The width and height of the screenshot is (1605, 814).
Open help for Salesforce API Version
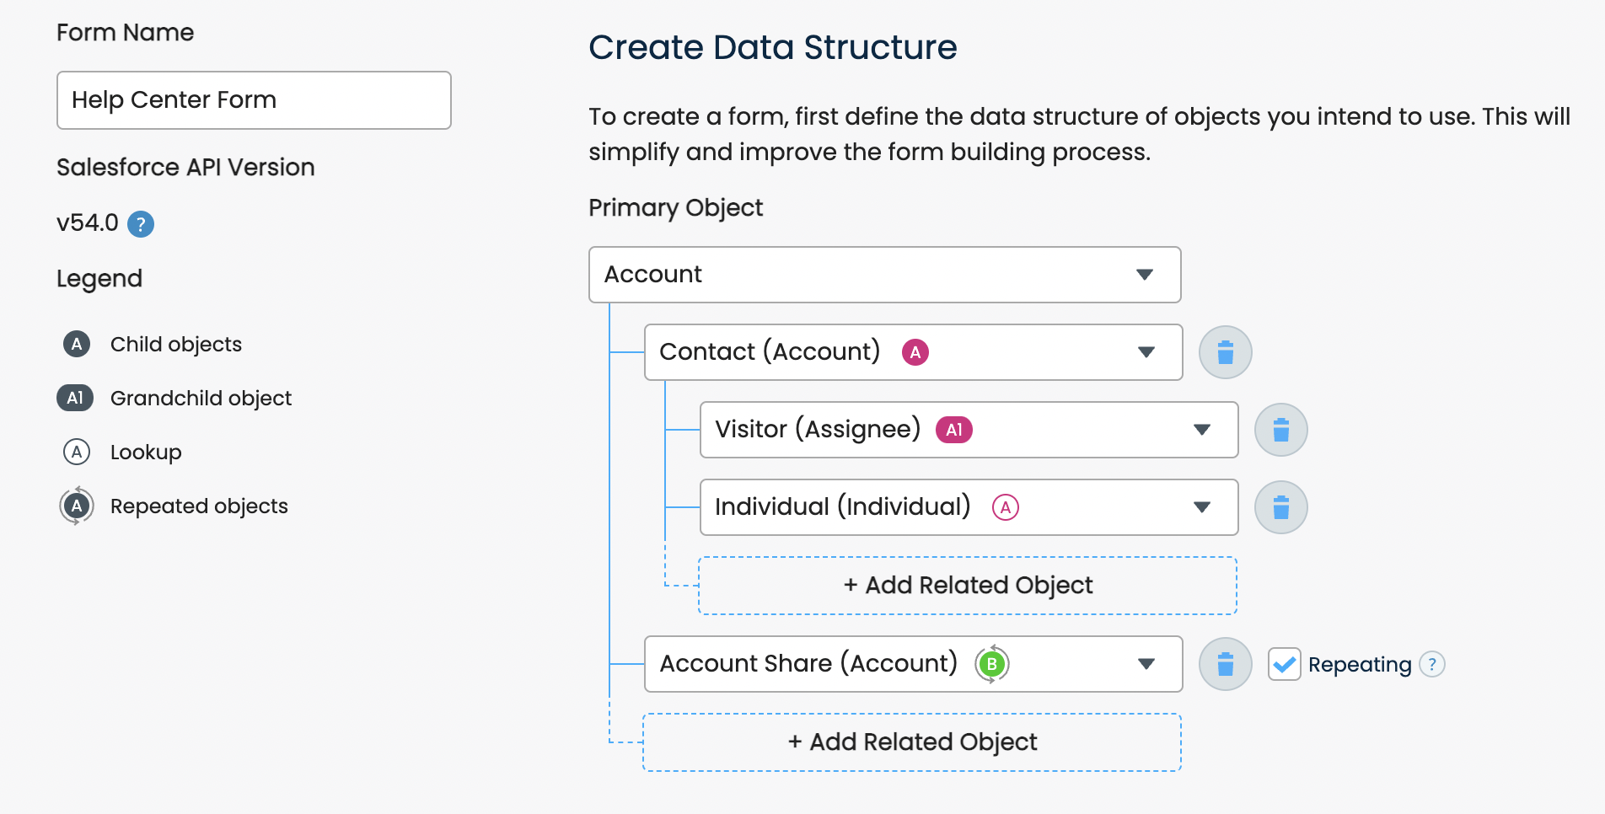click(141, 224)
